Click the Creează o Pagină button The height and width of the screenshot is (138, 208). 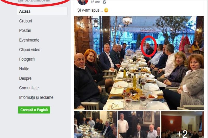tap(34, 110)
